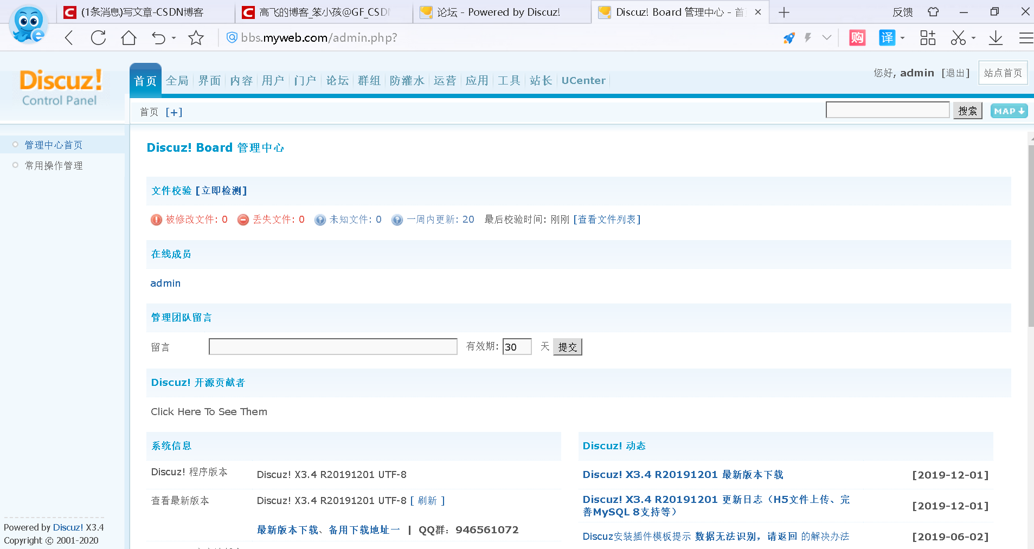
Task: Click the blue translate 译 icon
Action: [x=887, y=38]
